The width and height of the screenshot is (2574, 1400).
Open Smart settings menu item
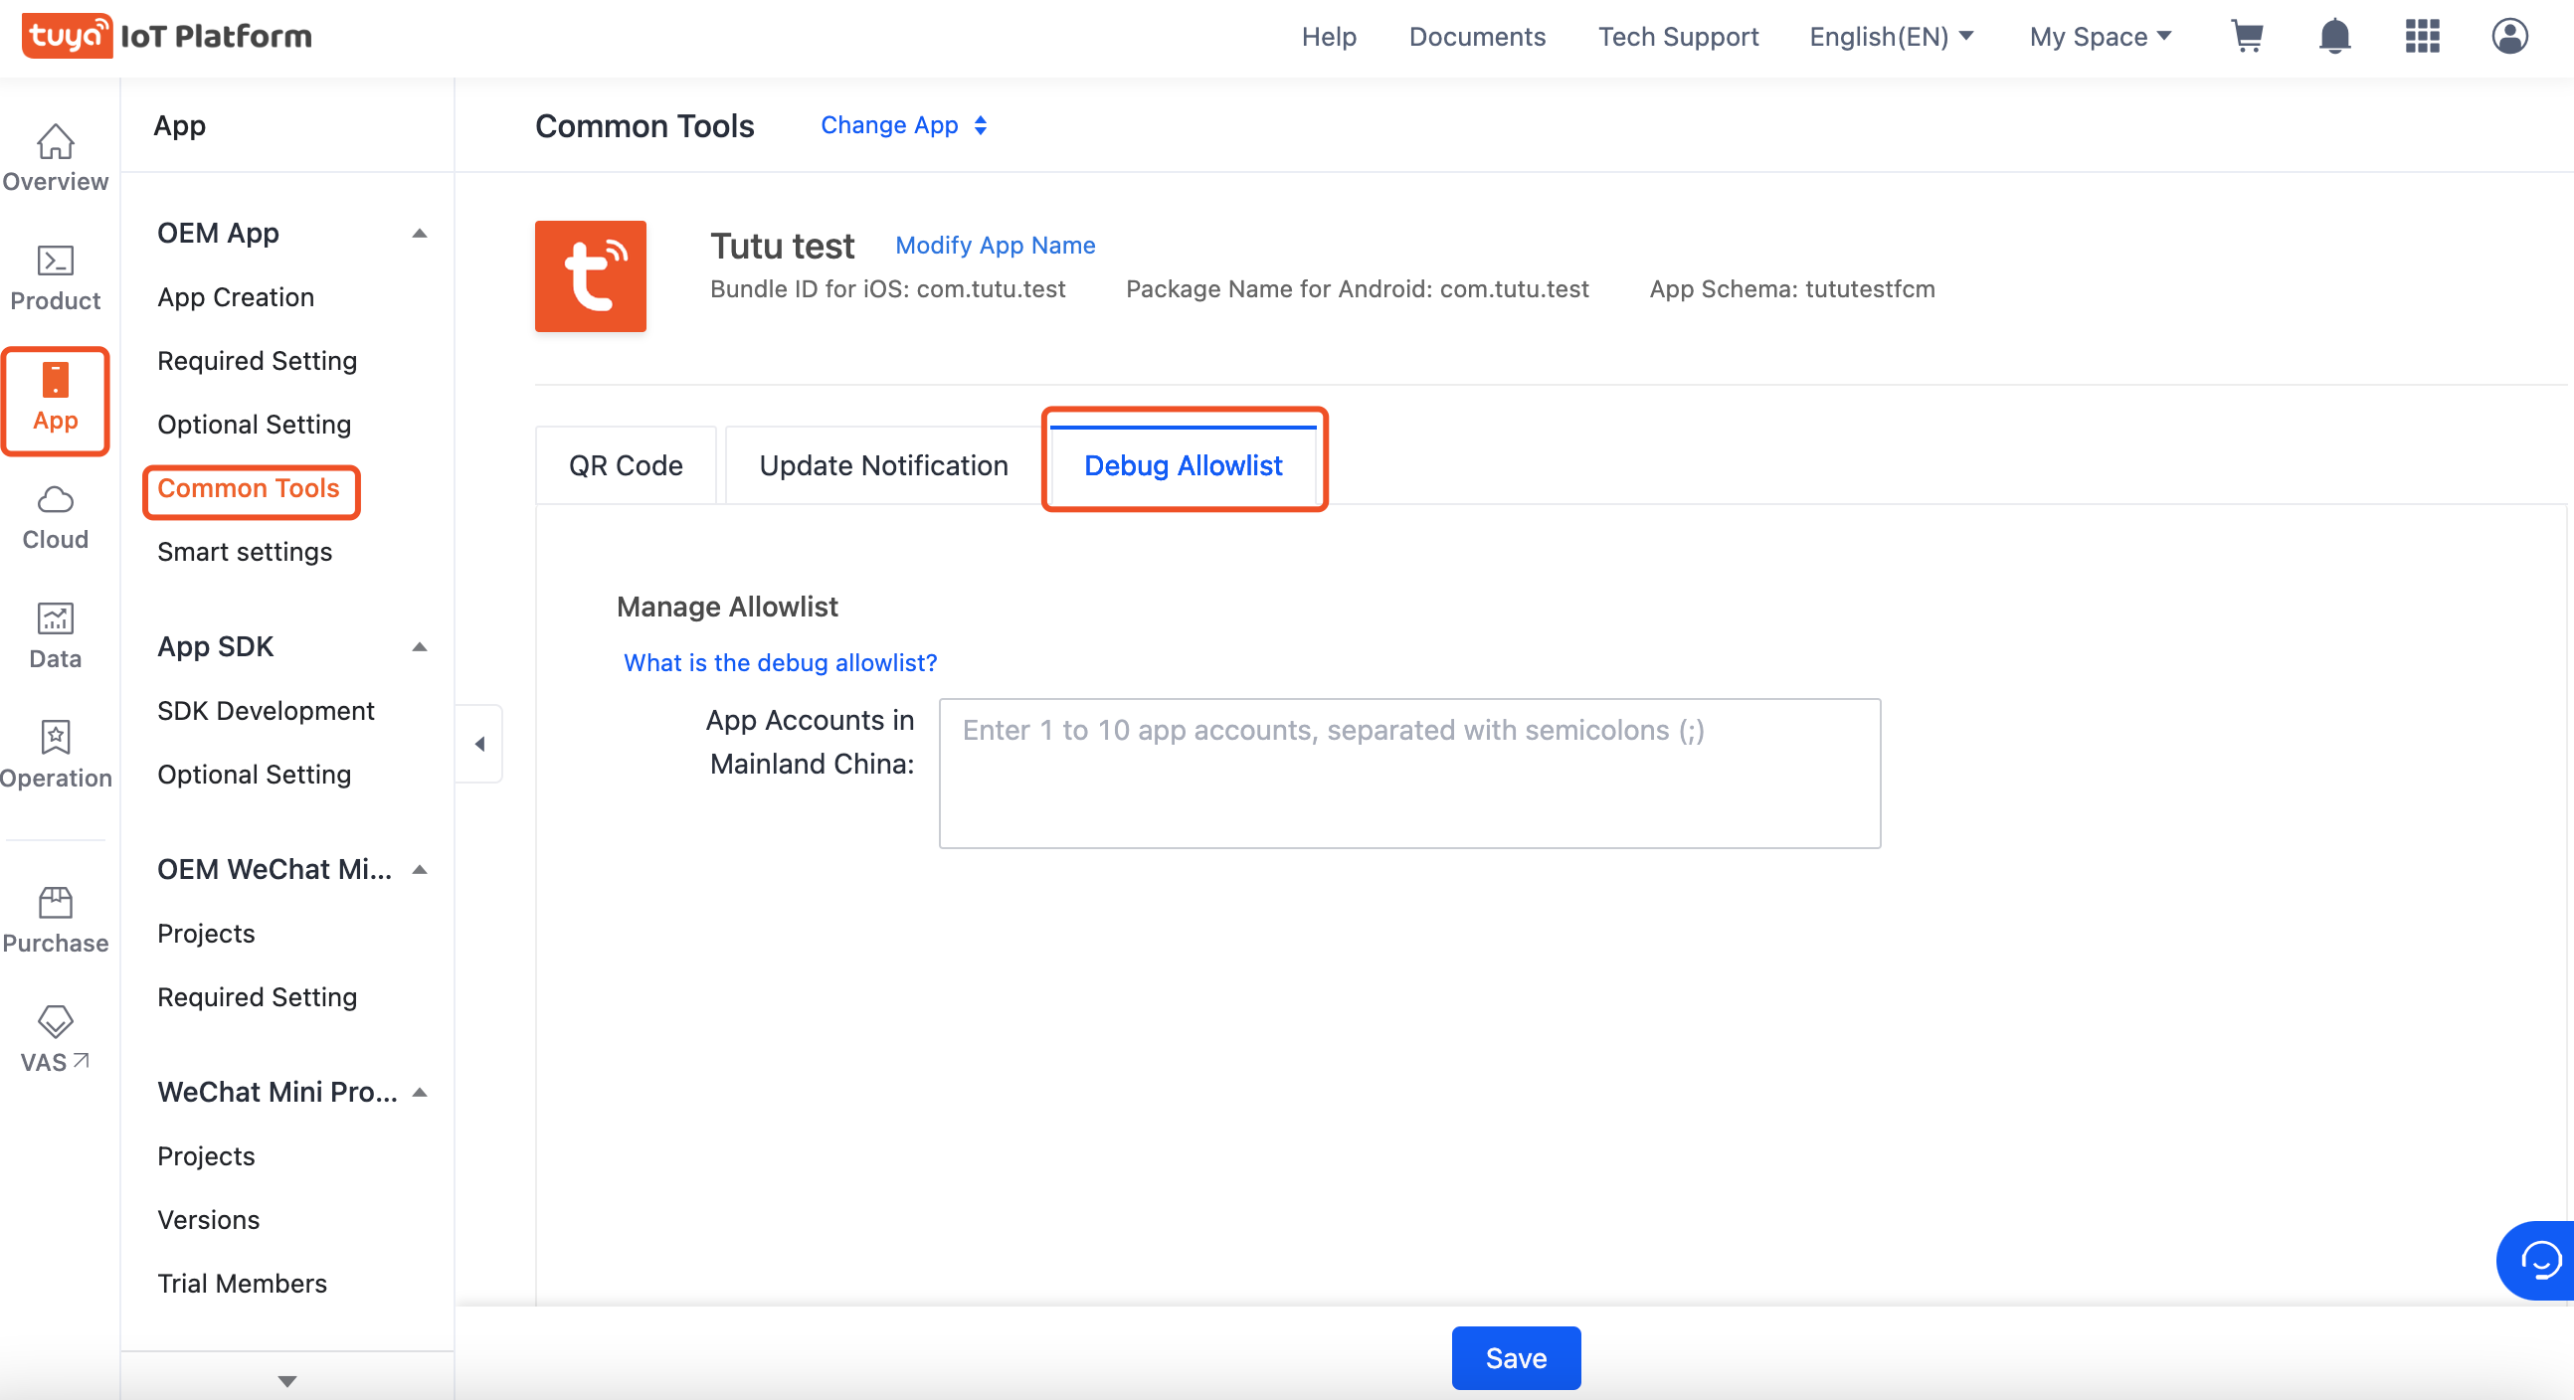pyautogui.click(x=245, y=552)
